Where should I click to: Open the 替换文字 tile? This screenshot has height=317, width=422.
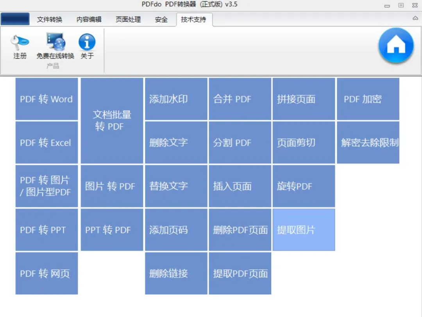(176, 186)
